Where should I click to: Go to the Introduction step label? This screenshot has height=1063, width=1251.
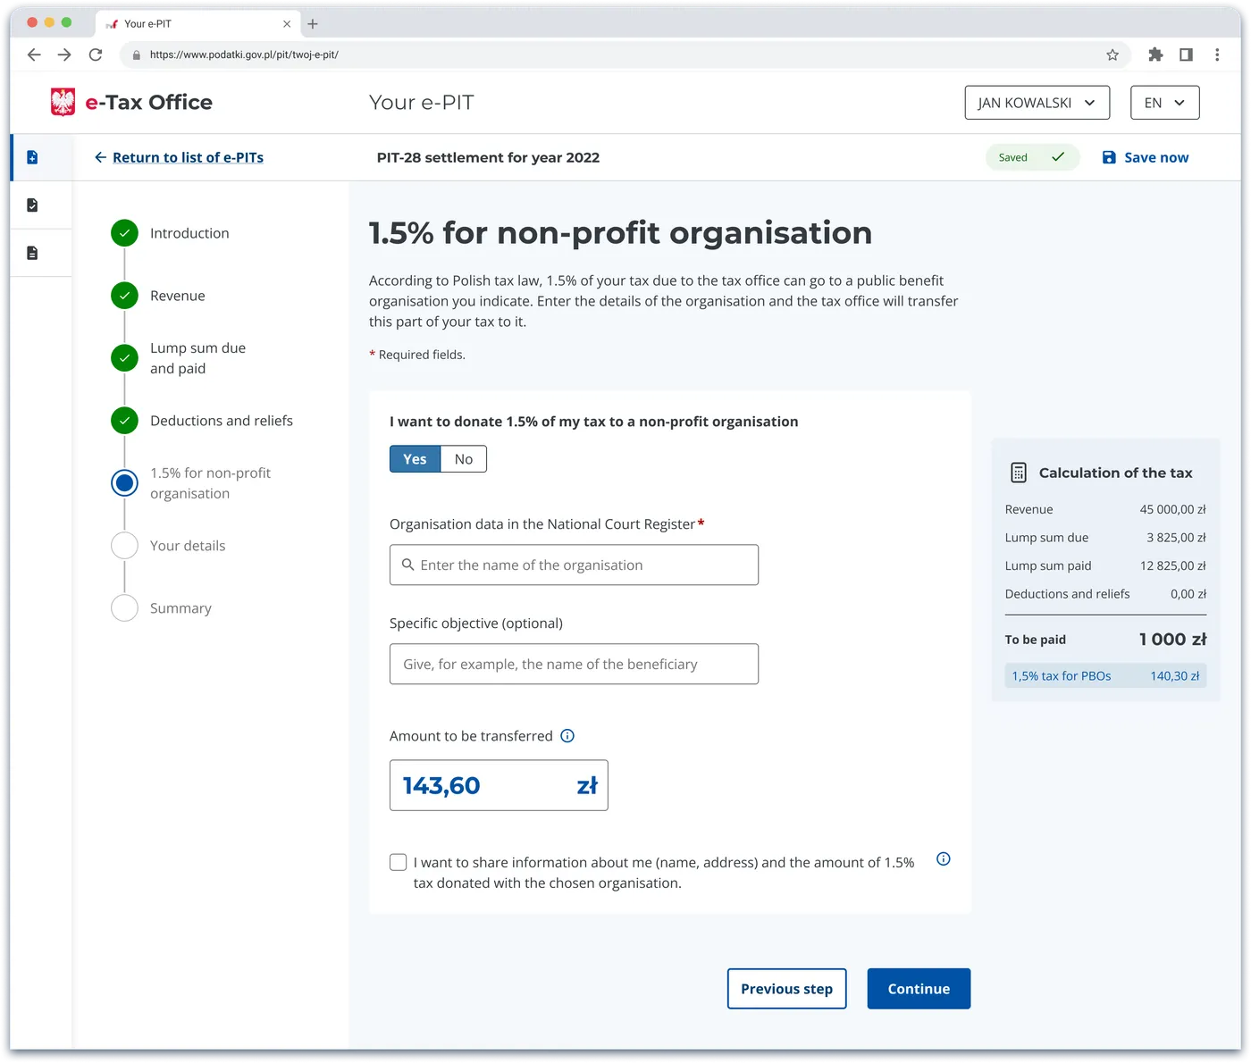point(189,233)
